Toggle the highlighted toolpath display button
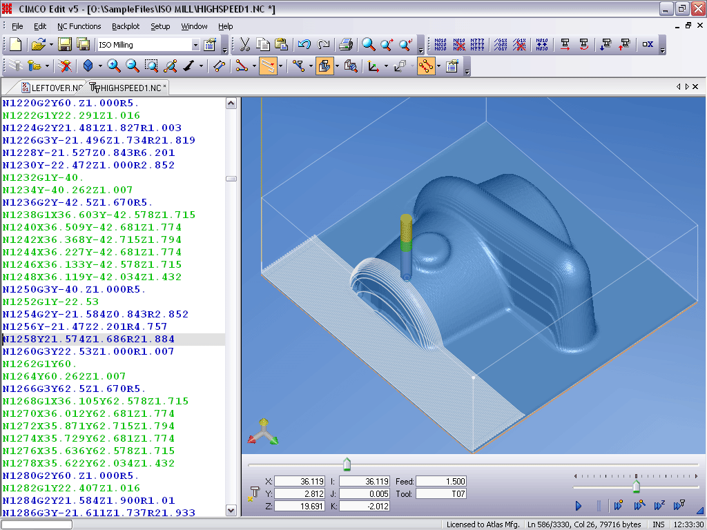 (x=268, y=66)
